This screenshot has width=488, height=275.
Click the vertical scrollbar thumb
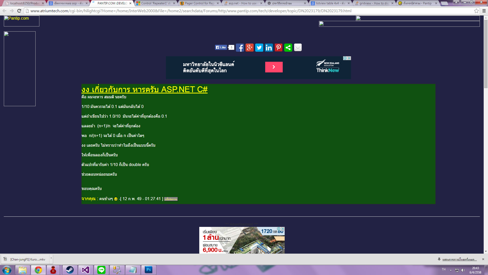coord(486,54)
